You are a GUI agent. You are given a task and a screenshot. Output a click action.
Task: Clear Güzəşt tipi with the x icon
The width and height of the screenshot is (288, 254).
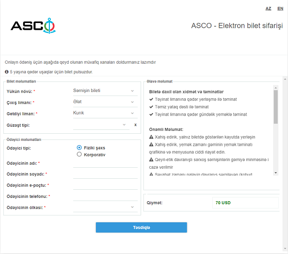coord(135,125)
